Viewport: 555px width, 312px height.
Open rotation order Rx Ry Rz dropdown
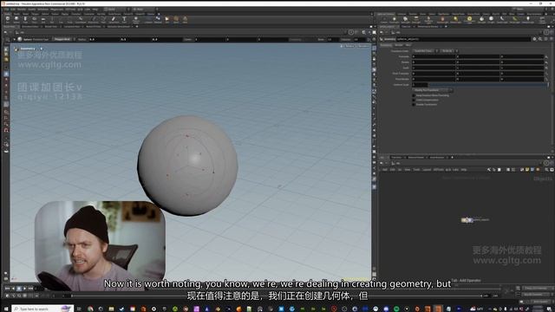pos(449,51)
